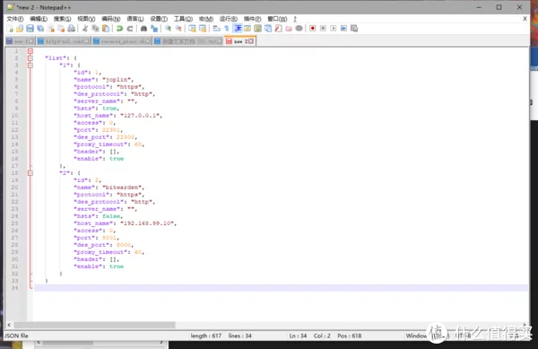Click the Cut scissors icon
The height and width of the screenshot is (349, 538).
coord(85,29)
